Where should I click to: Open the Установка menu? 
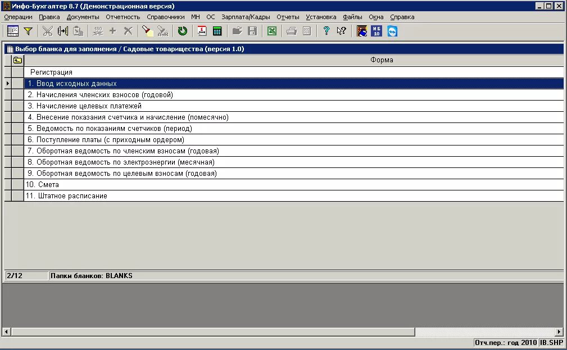coord(321,17)
